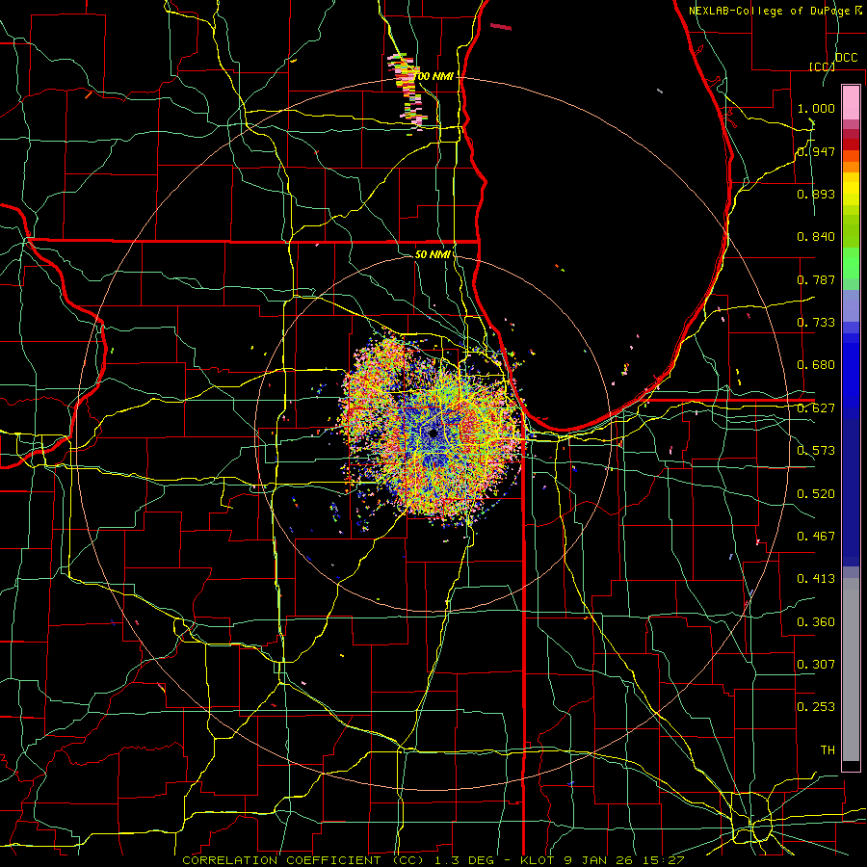
Task: Select the 0.893 scale value
Action: 816,194
